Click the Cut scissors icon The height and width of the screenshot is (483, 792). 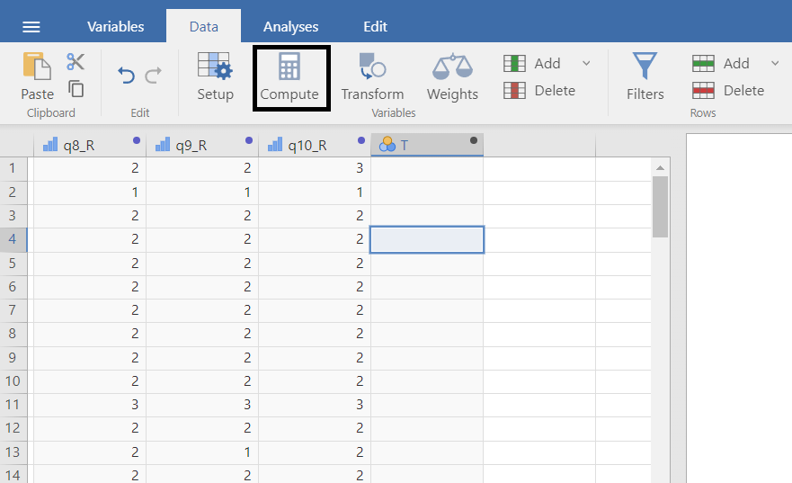click(76, 61)
